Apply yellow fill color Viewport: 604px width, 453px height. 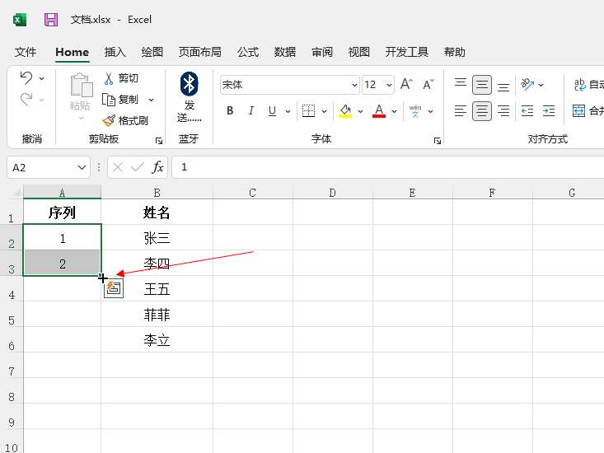pyautogui.click(x=345, y=111)
